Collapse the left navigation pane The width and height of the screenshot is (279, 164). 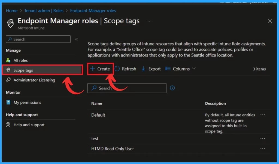point(77,39)
